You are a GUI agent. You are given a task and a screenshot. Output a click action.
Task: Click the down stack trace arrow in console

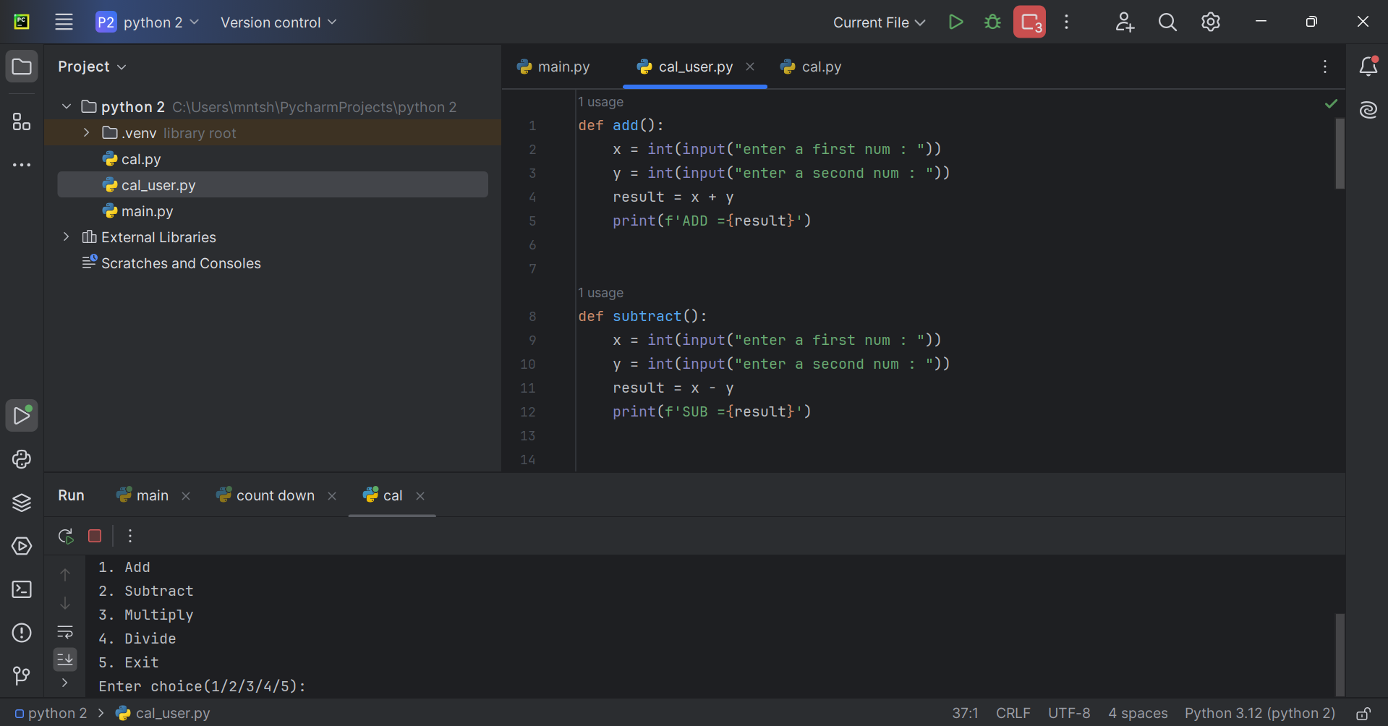pyautogui.click(x=65, y=603)
